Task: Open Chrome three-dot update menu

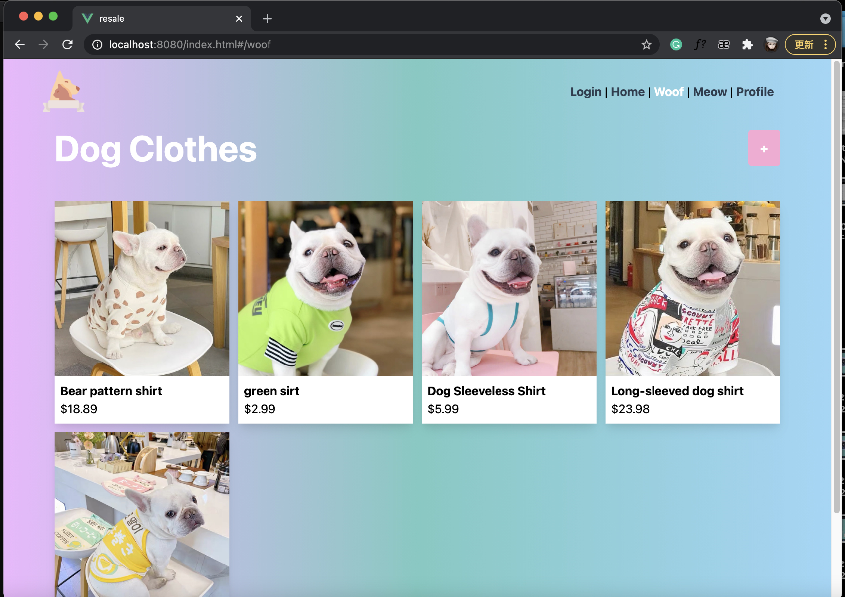Action: [x=825, y=45]
